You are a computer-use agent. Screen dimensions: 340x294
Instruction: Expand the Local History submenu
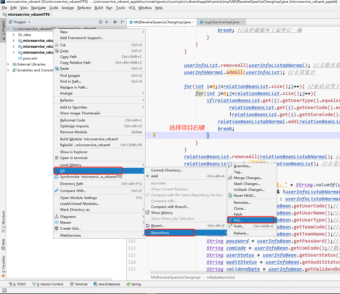click(x=143, y=165)
